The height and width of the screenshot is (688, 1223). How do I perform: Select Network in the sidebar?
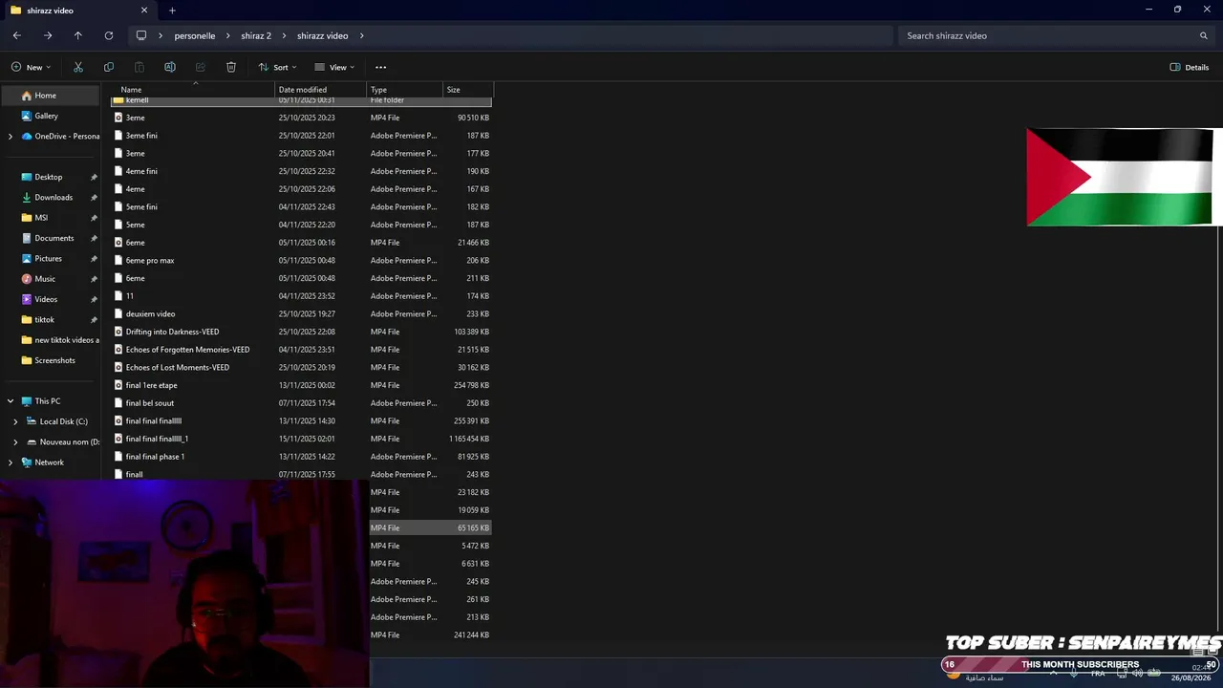coord(49,462)
